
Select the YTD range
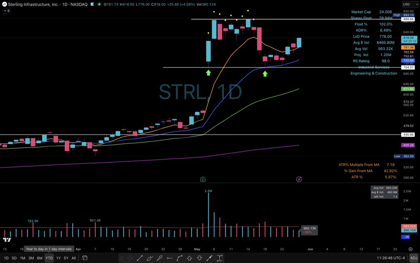49,258
